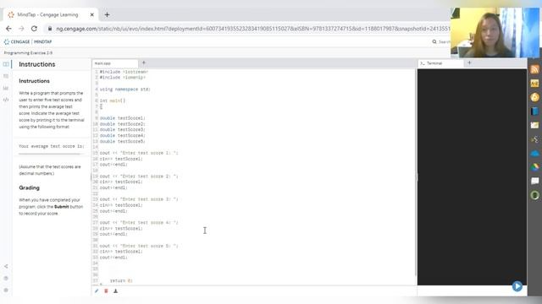Click code line with 'Enter test score 5'
542x304 pixels.
pos(139,246)
